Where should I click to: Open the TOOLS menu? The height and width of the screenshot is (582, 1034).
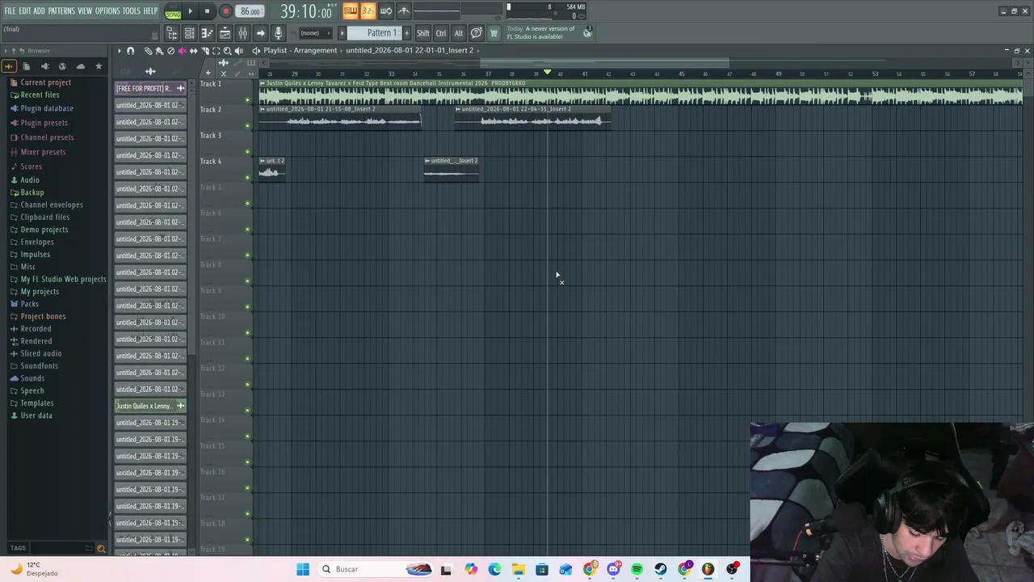[x=132, y=11]
